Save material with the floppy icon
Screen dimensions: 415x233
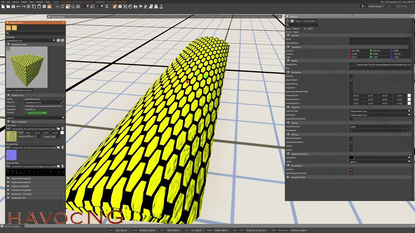[x=58, y=40]
